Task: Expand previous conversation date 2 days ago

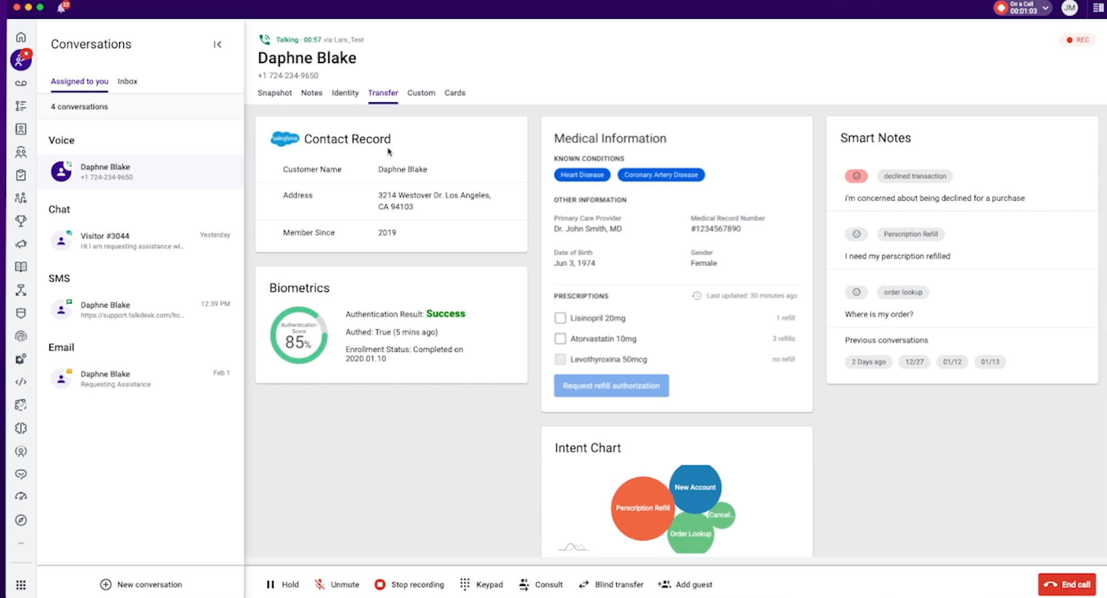Action: coord(868,361)
